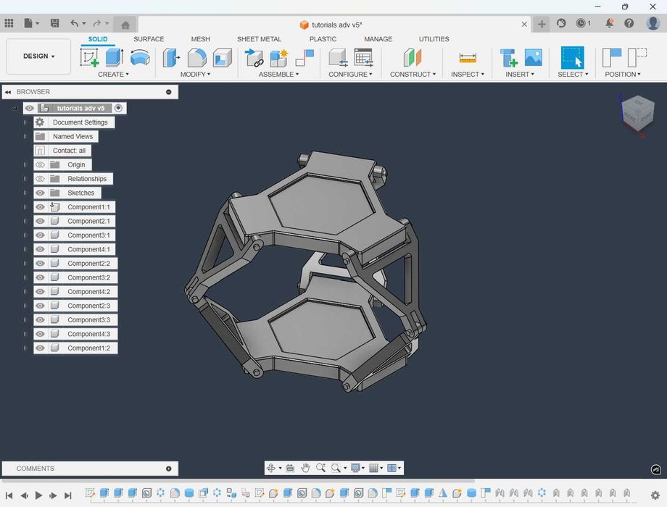667x507 pixels.
Task: Open the CONFIGURE dropdown menu
Action: click(x=350, y=75)
